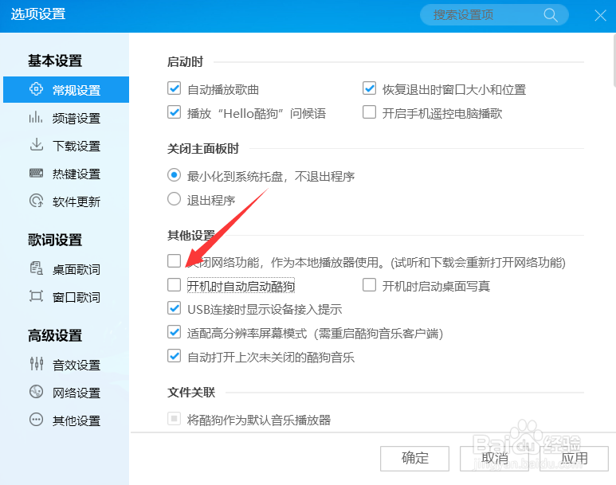Click the refresh icon beside 软件更新
The image size is (616, 485).
pos(36,201)
